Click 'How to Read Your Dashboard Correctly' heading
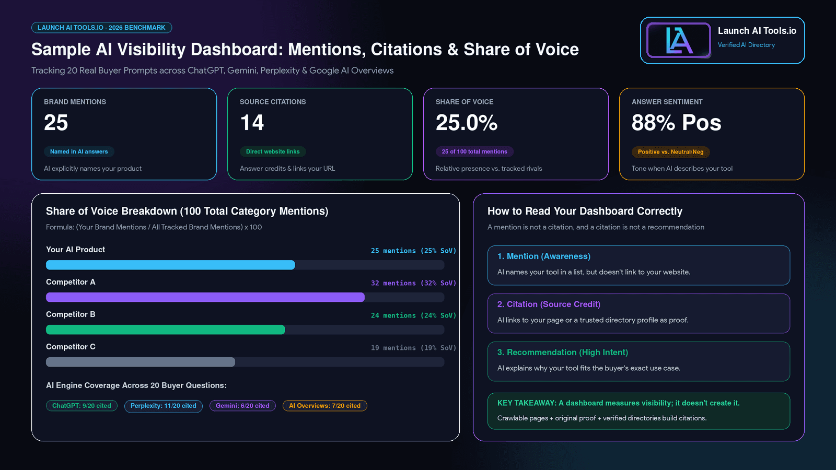836x470 pixels. (585, 211)
